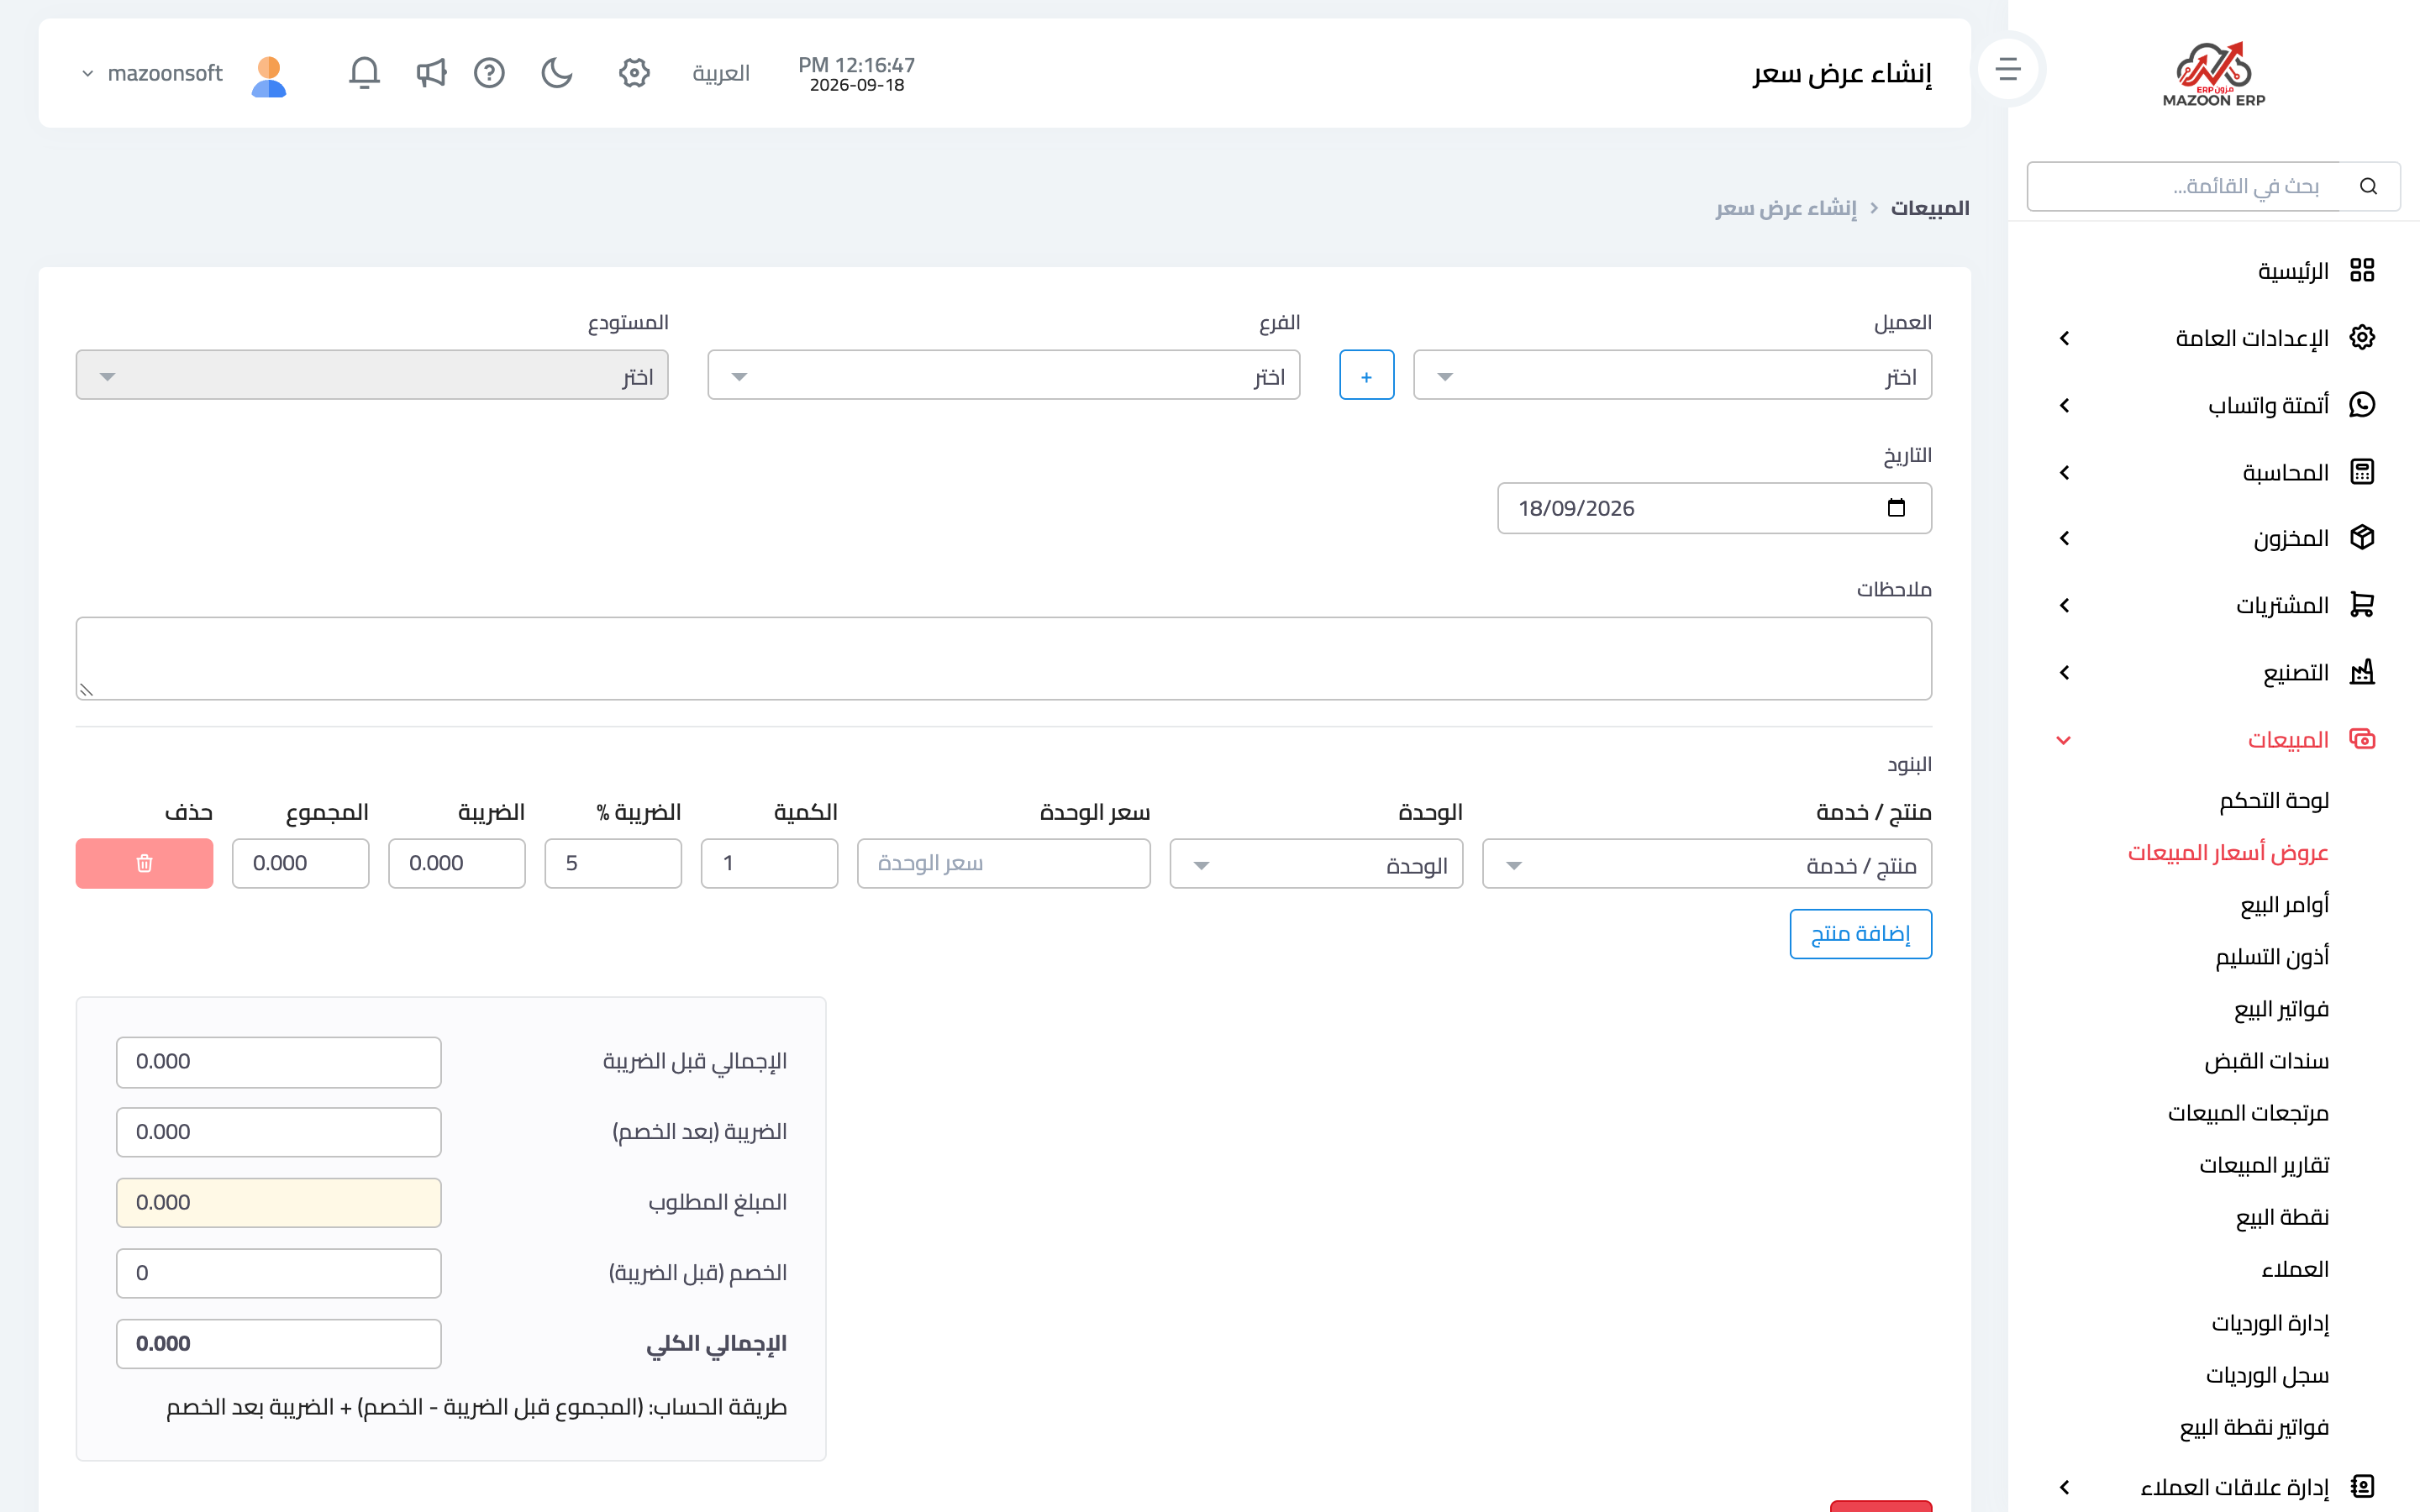
Task: Open لوحة التحكم in sales menu
Action: tap(2274, 800)
